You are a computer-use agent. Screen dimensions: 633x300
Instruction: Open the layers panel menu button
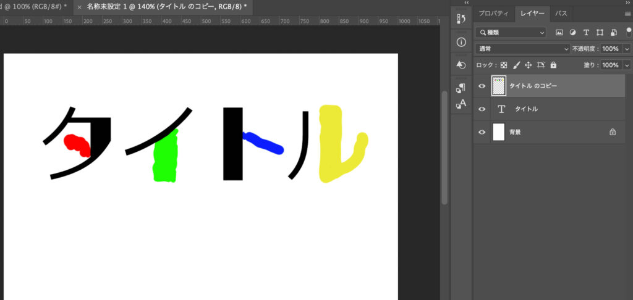(x=627, y=14)
